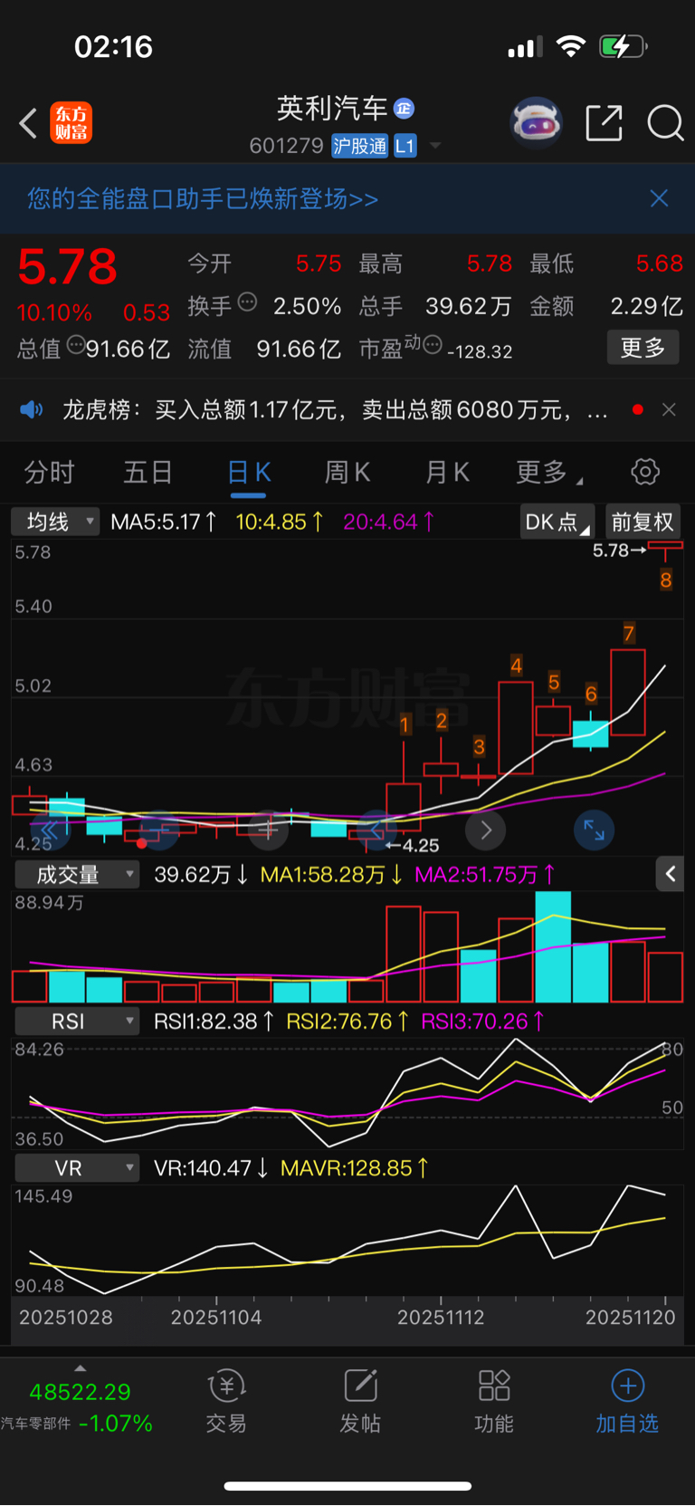Expand the stock title dropdown arrow

coord(435,146)
